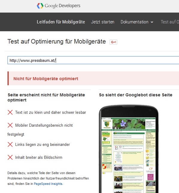Click 'Links liegen zu eng beieinander' issue
Image resolution: width=179 pixels, height=193 pixels.
tap(43, 144)
